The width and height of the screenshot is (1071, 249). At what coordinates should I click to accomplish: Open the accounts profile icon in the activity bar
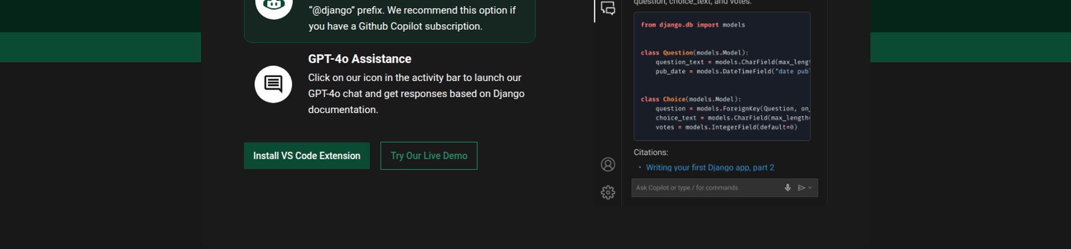point(608,165)
